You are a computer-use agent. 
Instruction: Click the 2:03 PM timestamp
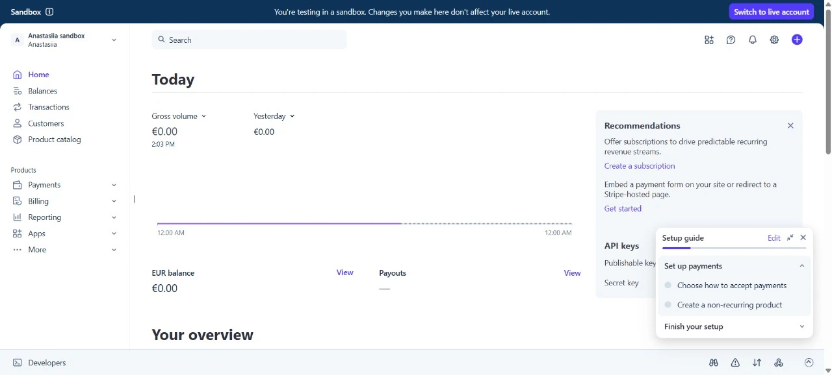pyautogui.click(x=163, y=144)
